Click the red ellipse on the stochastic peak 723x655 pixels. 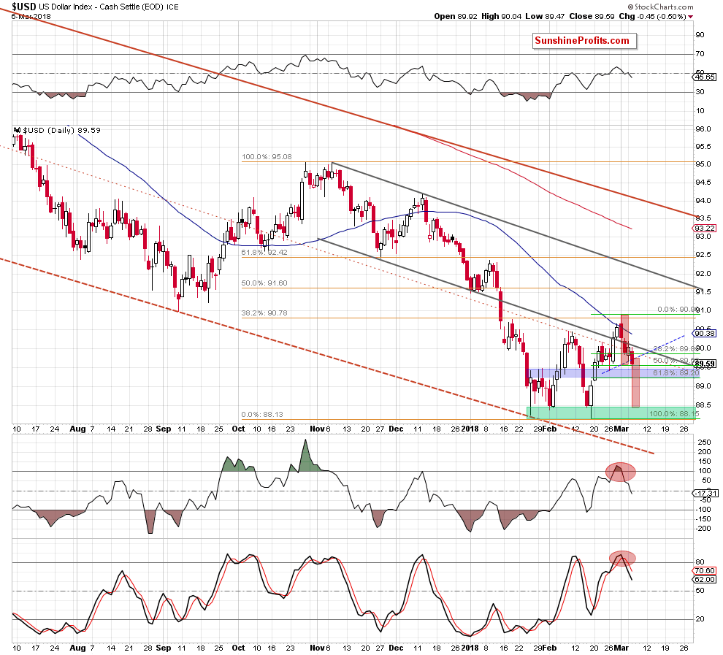[x=622, y=558]
